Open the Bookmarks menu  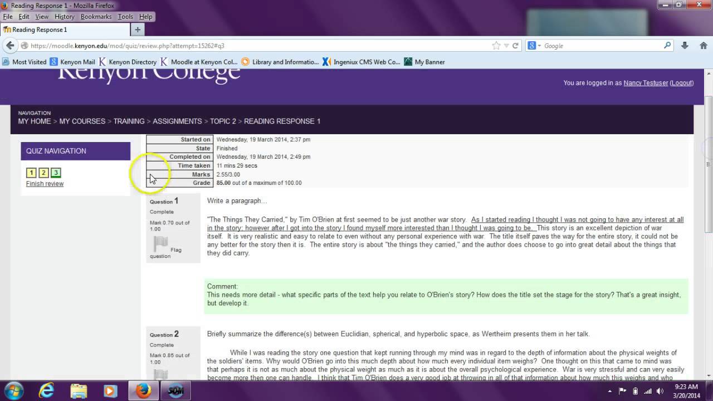coord(96,17)
